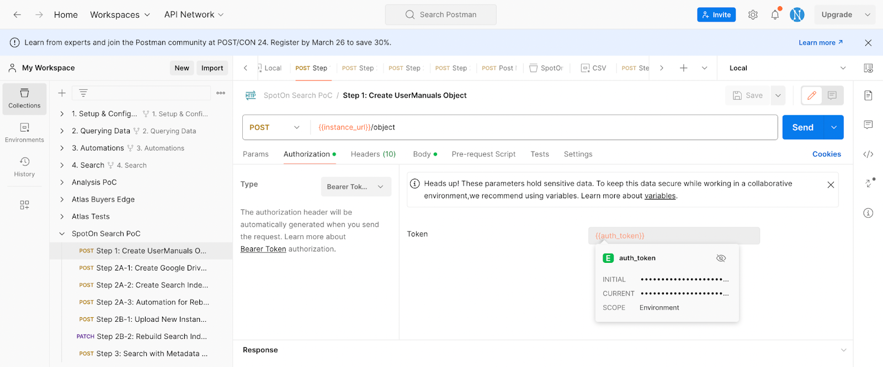
Task: Open authorization Type Bearer Token dropdown
Action: tap(356, 187)
